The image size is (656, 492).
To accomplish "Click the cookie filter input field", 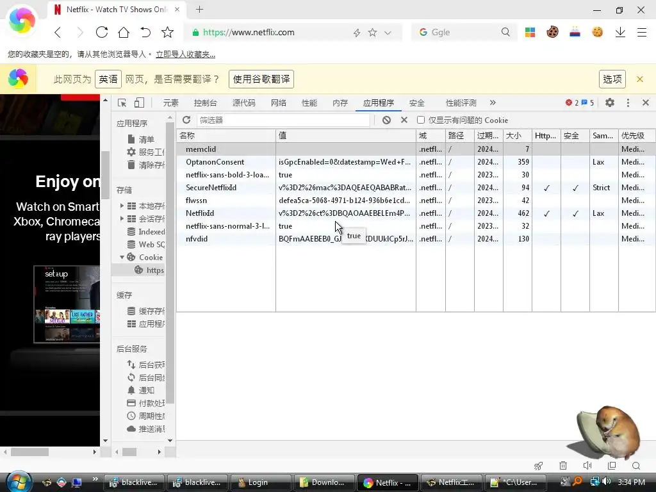I will click(x=283, y=120).
